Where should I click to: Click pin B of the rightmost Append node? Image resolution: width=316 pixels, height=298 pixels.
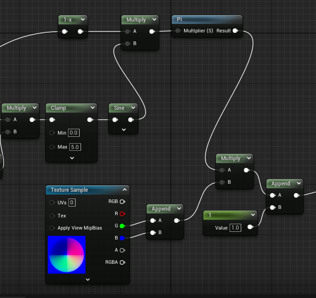tap(273, 208)
